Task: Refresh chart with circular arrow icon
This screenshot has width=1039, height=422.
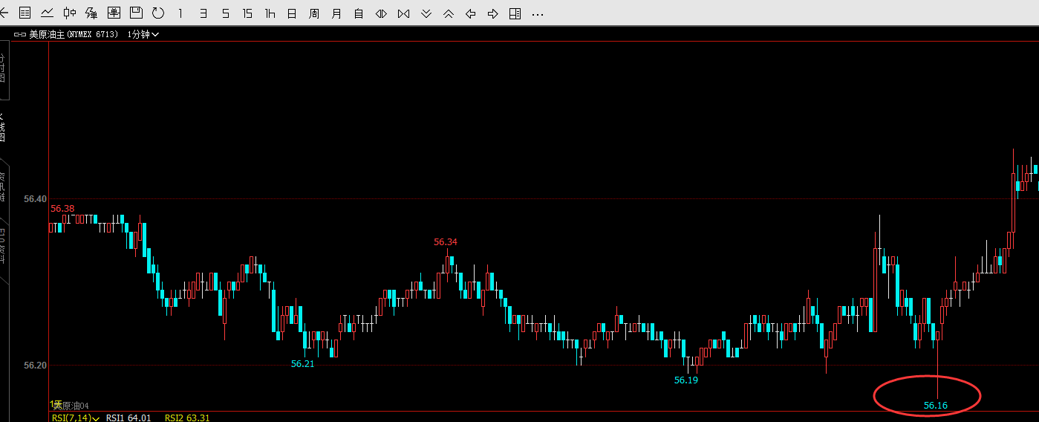Action: point(158,13)
